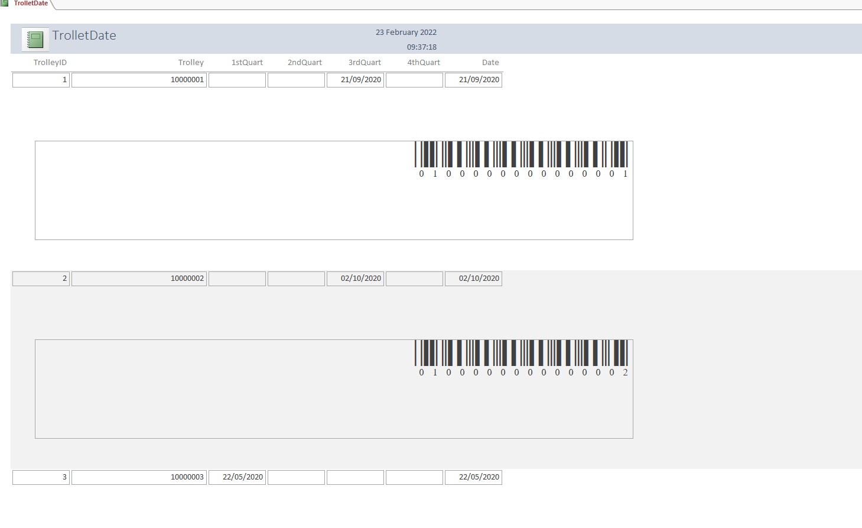Click Date field showing 21/09/2020
The height and width of the screenshot is (528, 862).
pyautogui.click(x=473, y=80)
